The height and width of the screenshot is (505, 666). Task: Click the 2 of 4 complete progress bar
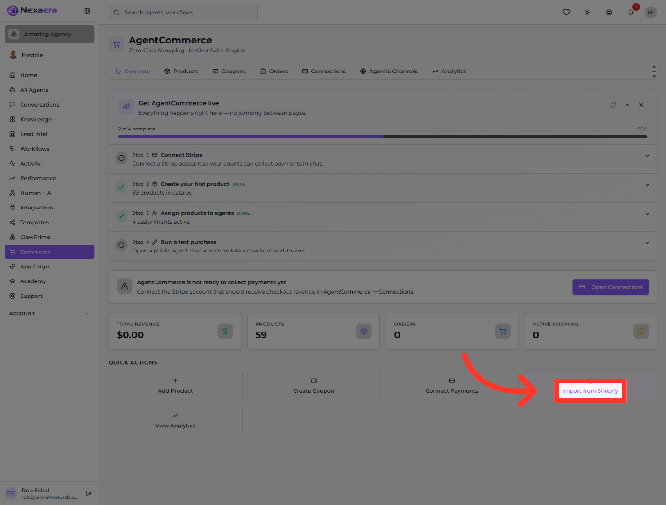pos(383,137)
